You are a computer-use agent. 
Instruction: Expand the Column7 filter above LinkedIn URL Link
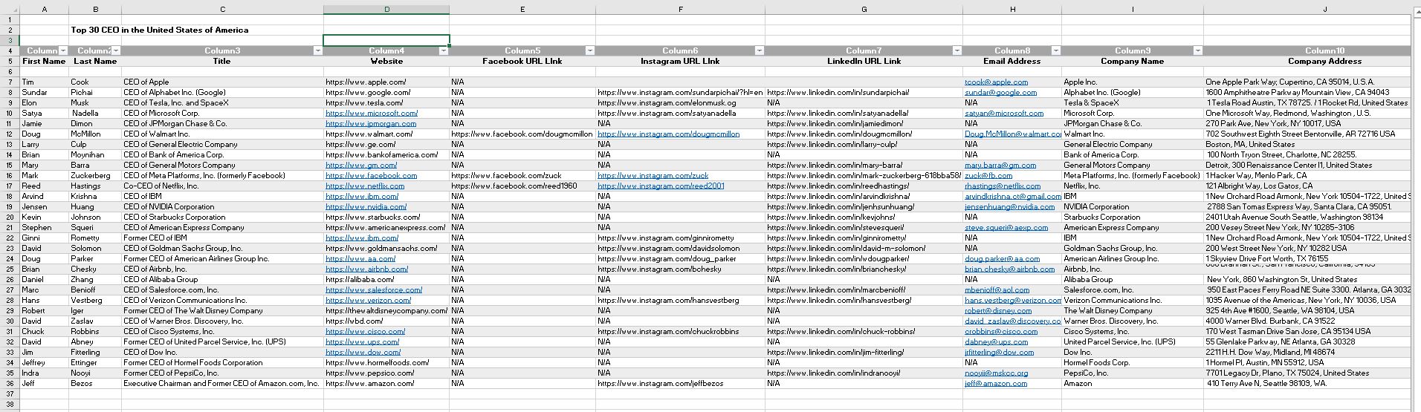point(957,50)
